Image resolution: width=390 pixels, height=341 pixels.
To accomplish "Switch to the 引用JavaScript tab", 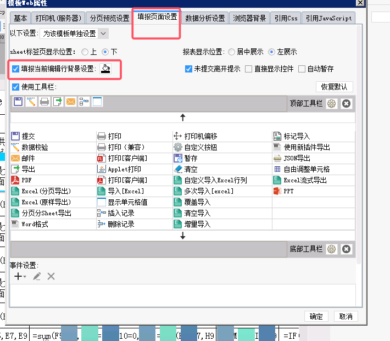I will pos(328,18).
